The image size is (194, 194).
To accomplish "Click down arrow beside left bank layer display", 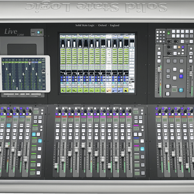I will tap(42, 113).
